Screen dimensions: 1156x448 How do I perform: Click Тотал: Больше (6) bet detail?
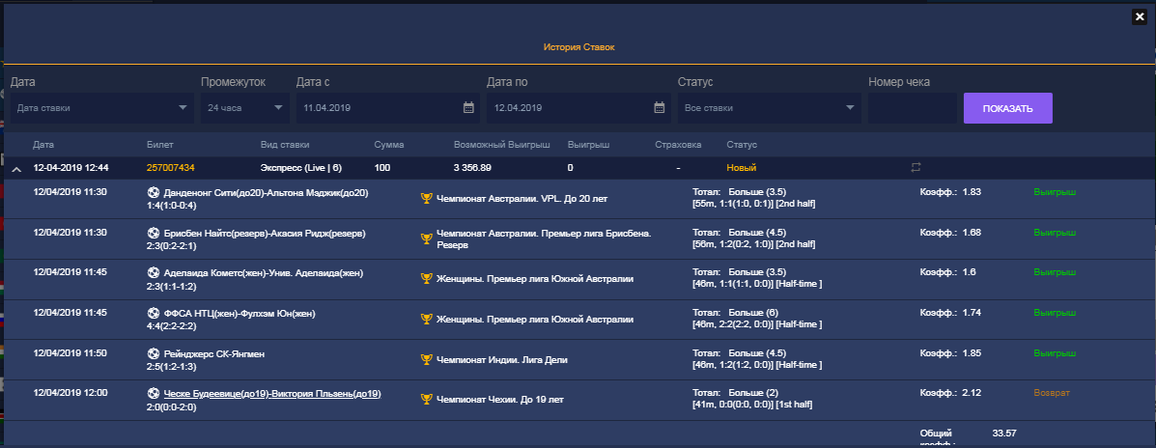tap(736, 313)
